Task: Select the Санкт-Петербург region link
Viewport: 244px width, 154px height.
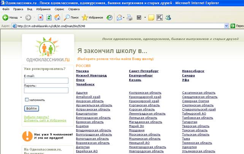Action: pyautogui.click(x=144, y=71)
